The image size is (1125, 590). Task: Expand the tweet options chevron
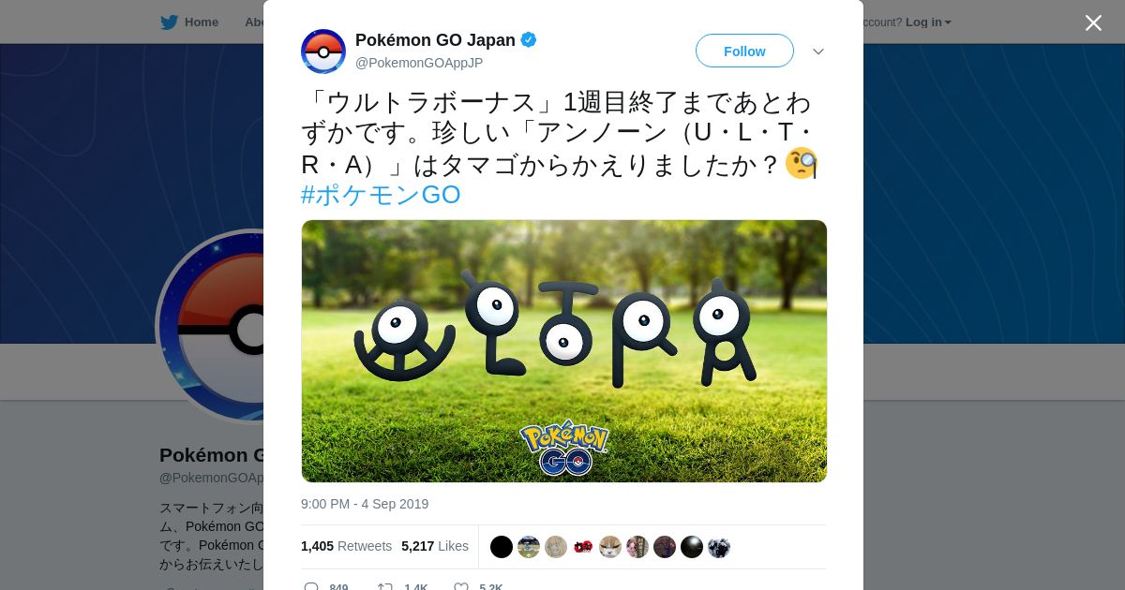tap(817, 52)
